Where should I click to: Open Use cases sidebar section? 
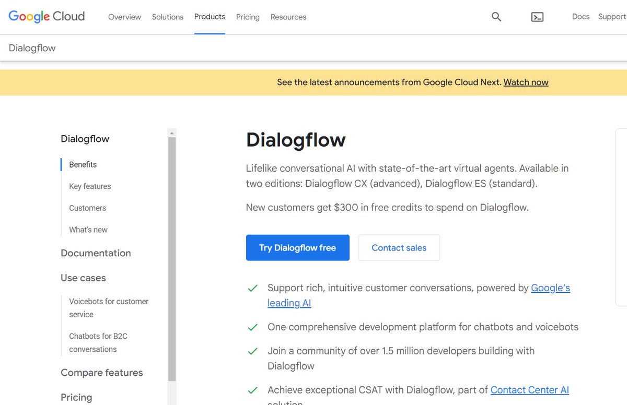(x=83, y=278)
